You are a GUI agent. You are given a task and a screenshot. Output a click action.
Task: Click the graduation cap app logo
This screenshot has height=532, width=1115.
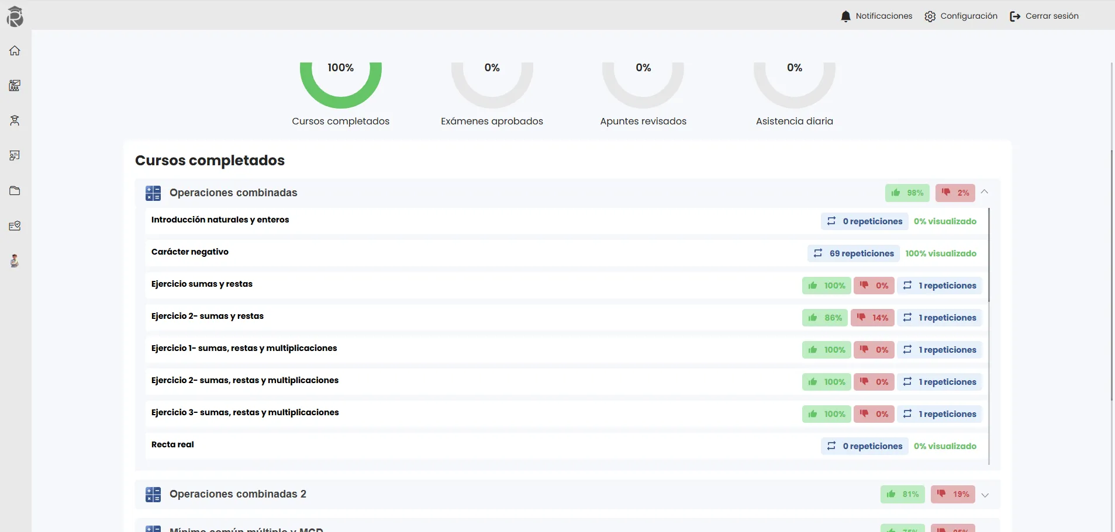pos(15,16)
